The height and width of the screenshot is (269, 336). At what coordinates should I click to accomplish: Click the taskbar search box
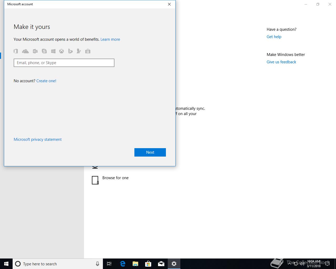pos(58,264)
